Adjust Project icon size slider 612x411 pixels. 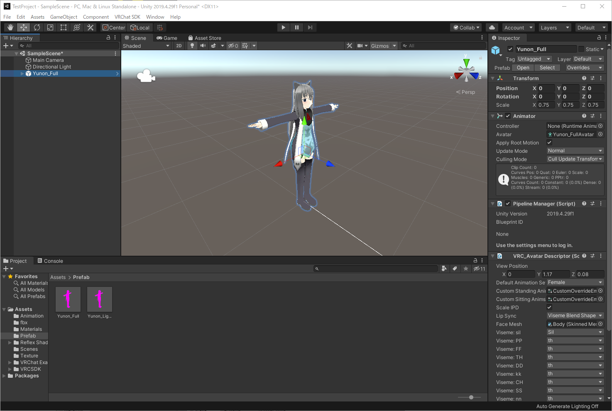(x=471, y=397)
